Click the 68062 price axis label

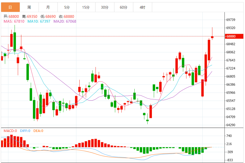(x=231, y=52)
